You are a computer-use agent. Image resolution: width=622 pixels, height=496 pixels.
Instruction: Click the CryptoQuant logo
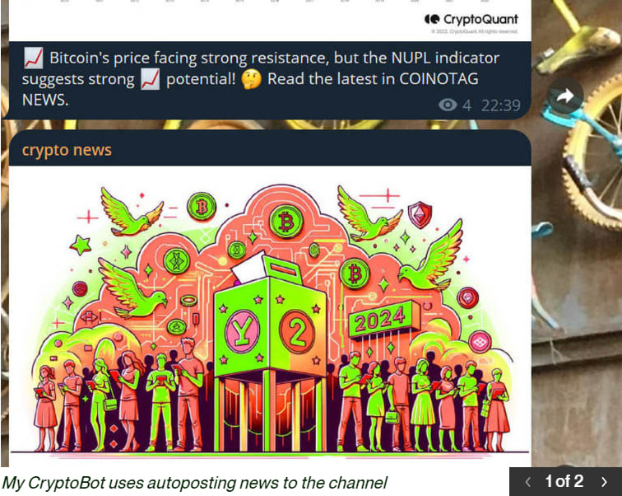coord(471,19)
